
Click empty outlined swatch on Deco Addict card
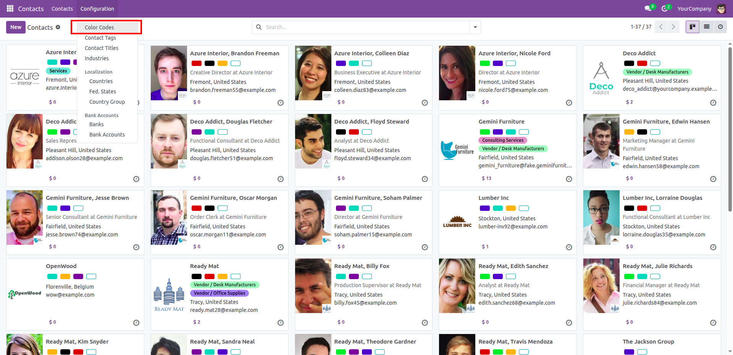pos(655,63)
